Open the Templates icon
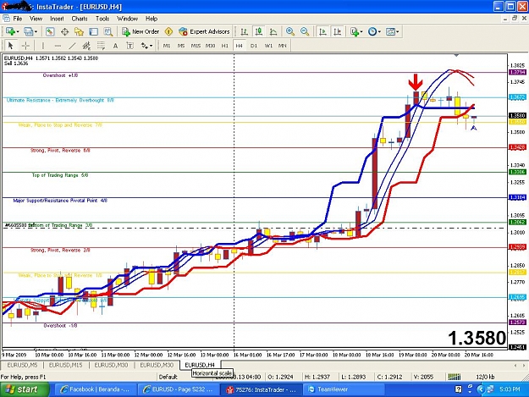The image size is (529, 397). point(390,31)
